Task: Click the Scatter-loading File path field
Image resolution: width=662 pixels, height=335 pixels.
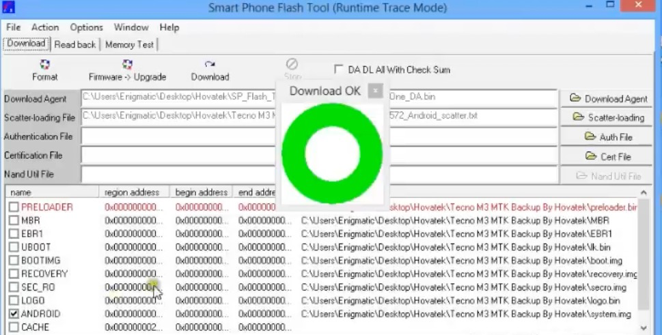Action: (x=319, y=116)
